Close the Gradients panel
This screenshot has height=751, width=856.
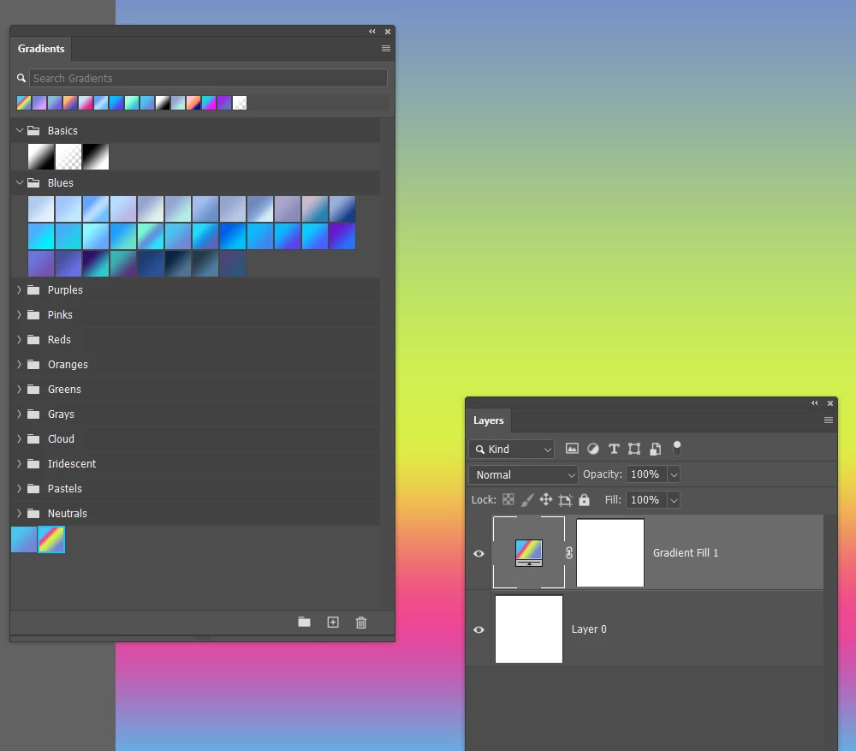pyautogui.click(x=388, y=32)
